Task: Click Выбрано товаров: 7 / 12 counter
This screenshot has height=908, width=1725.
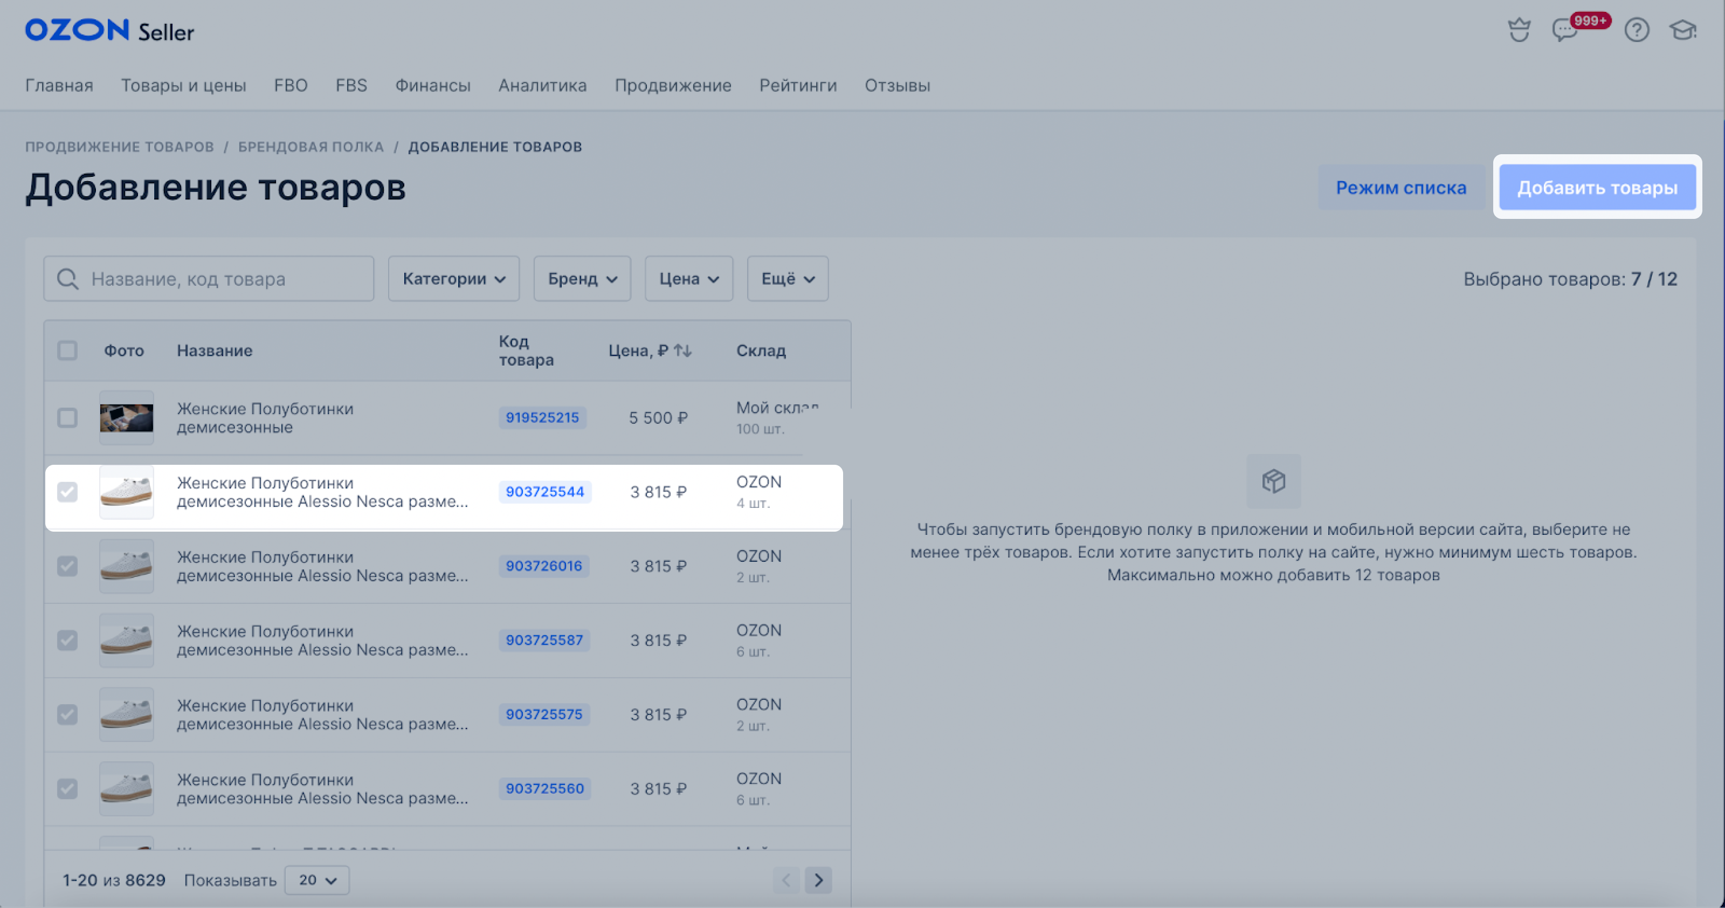Action: click(1570, 279)
